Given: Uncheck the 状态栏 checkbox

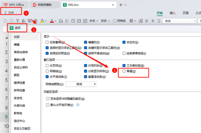Looking at the screenshot, I should click(x=124, y=42).
